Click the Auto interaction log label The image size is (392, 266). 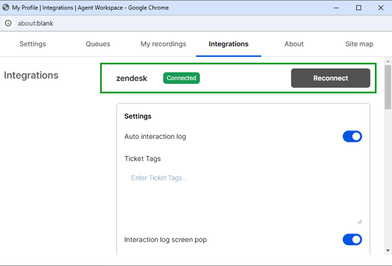155,137
